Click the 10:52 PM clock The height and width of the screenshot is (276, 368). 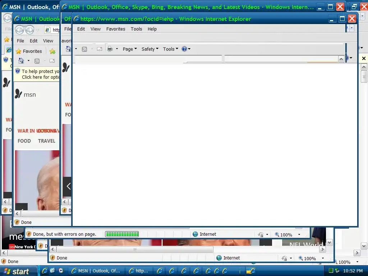coord(353,271)
